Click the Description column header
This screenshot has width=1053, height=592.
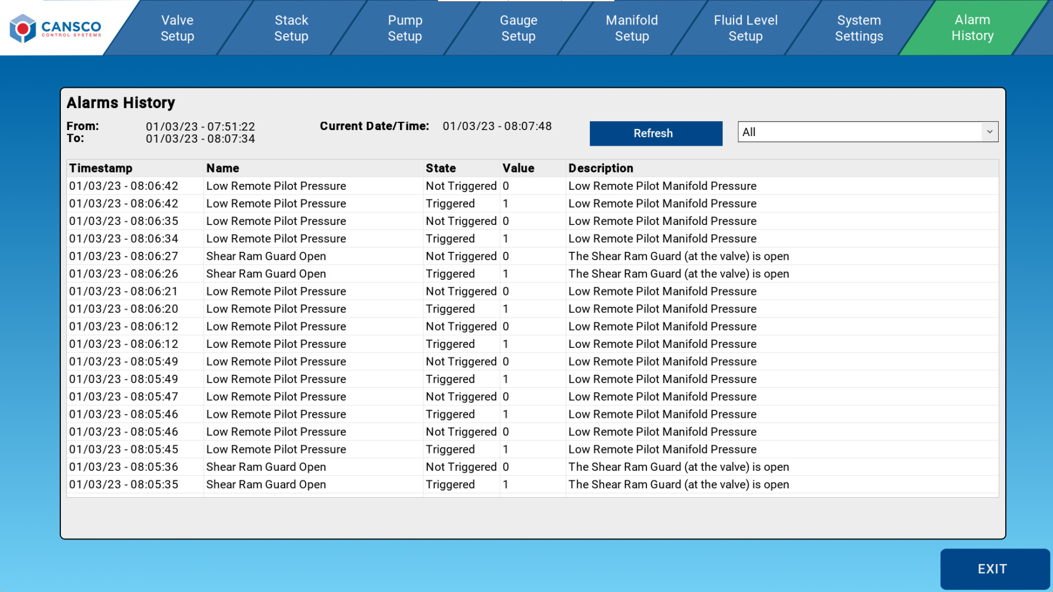(x=601, y=168)
